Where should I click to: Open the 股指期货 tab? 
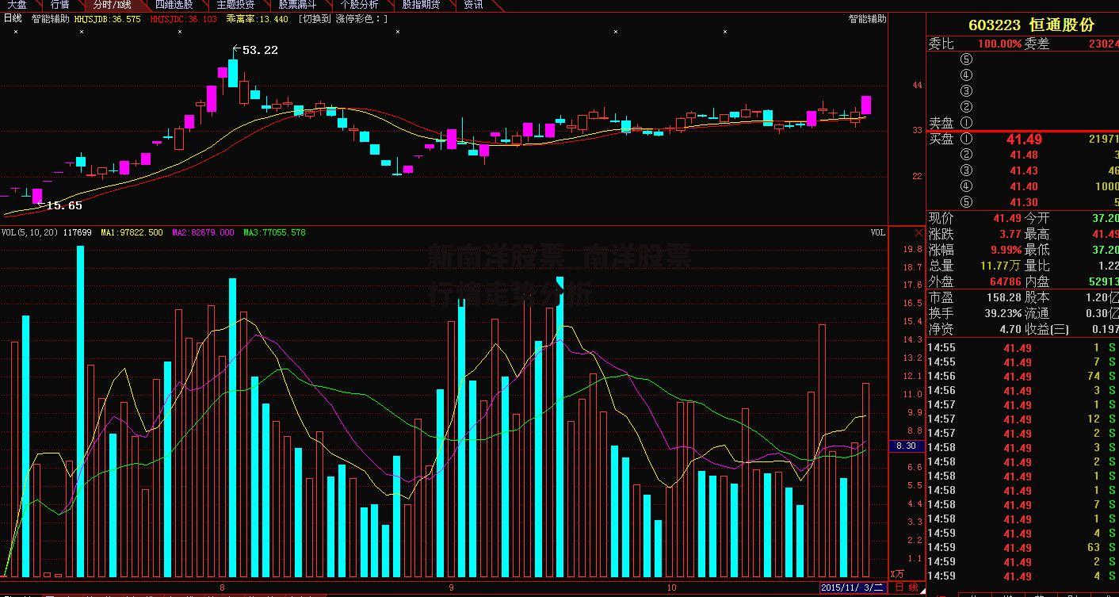(421, 5)
